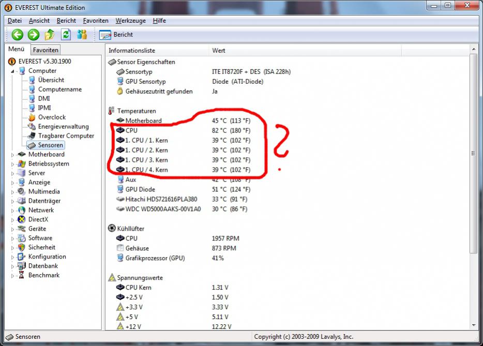Expand the Netzwerk tree node

12,210
